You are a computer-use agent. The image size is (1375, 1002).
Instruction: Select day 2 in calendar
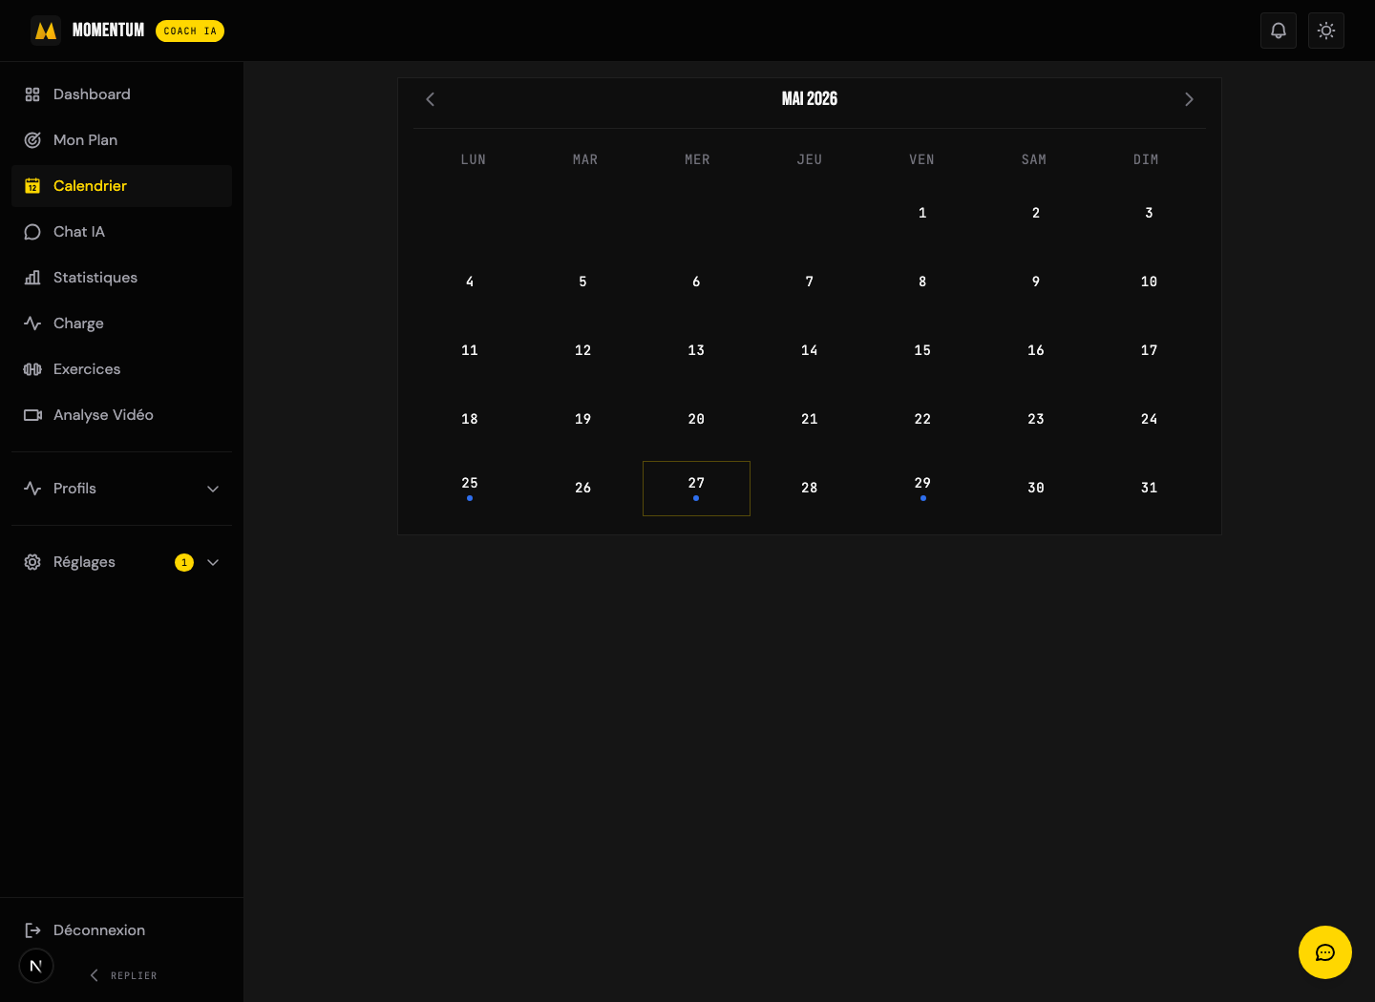[x=1036, y=213]
